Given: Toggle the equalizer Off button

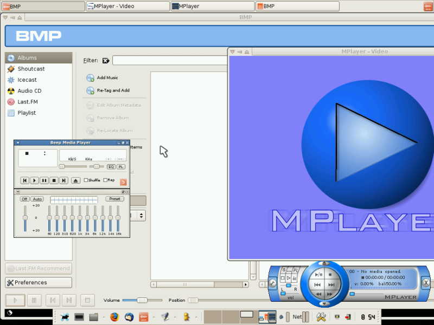Looking at the screenshot, I should click(24, 199).
